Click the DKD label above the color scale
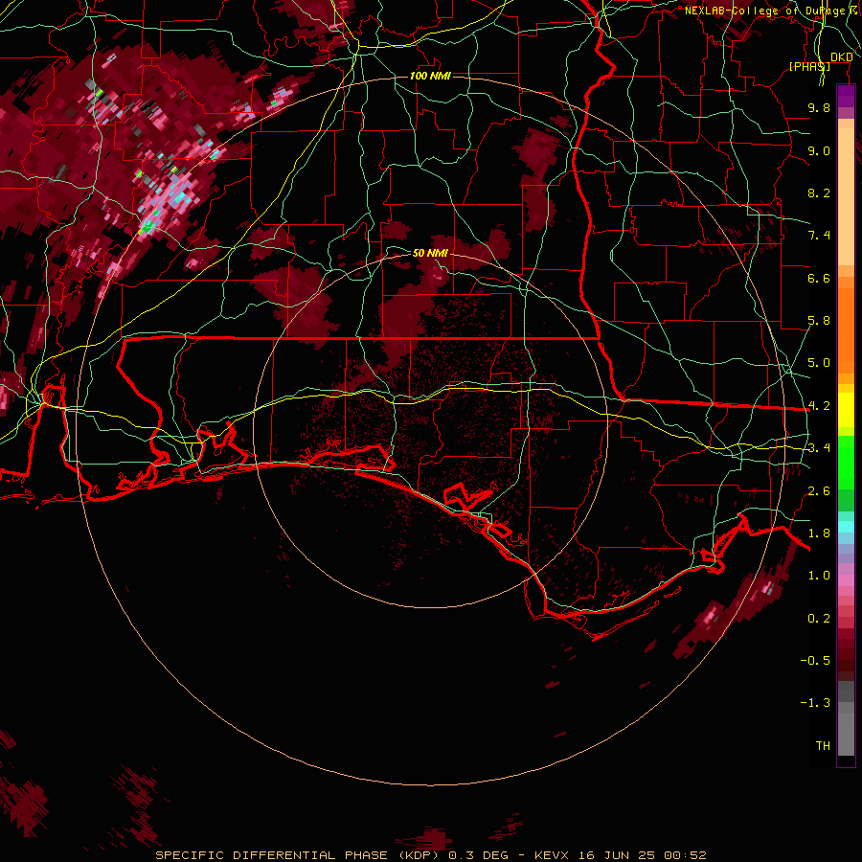The width and height of the screenshot is (862, 862). [x=841, y=57]
